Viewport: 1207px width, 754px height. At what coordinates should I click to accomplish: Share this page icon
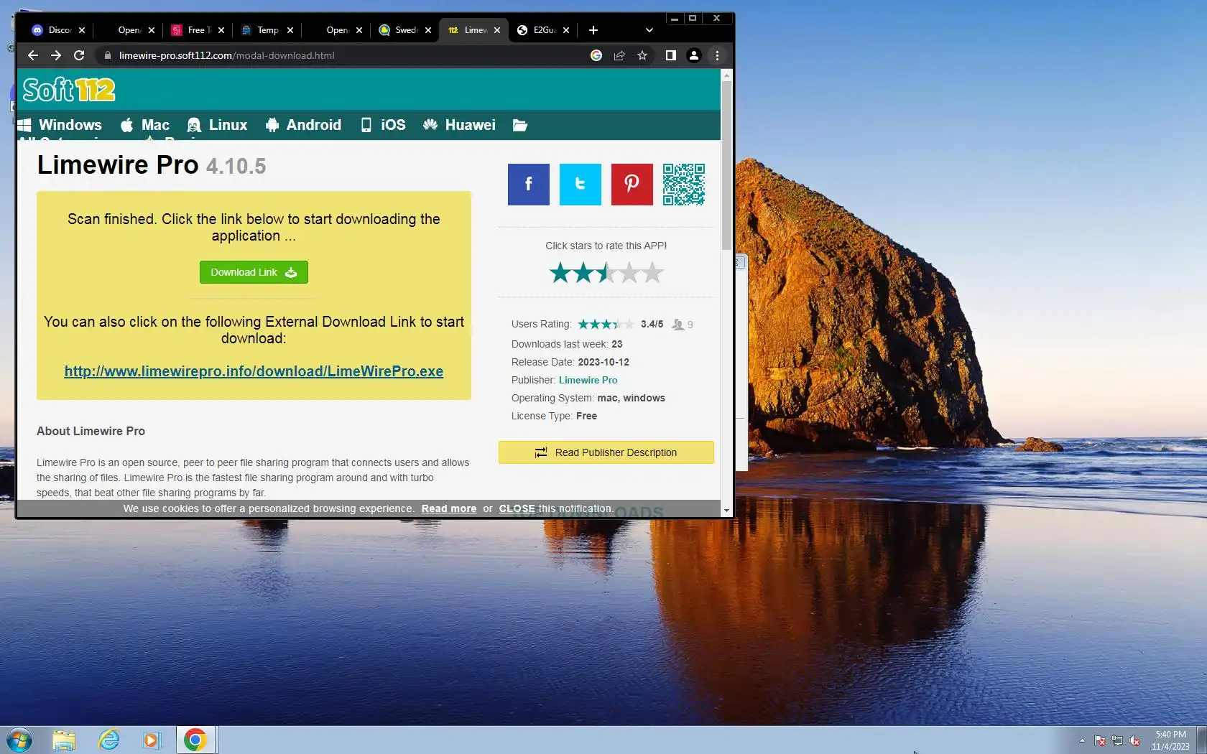(619, 55)
